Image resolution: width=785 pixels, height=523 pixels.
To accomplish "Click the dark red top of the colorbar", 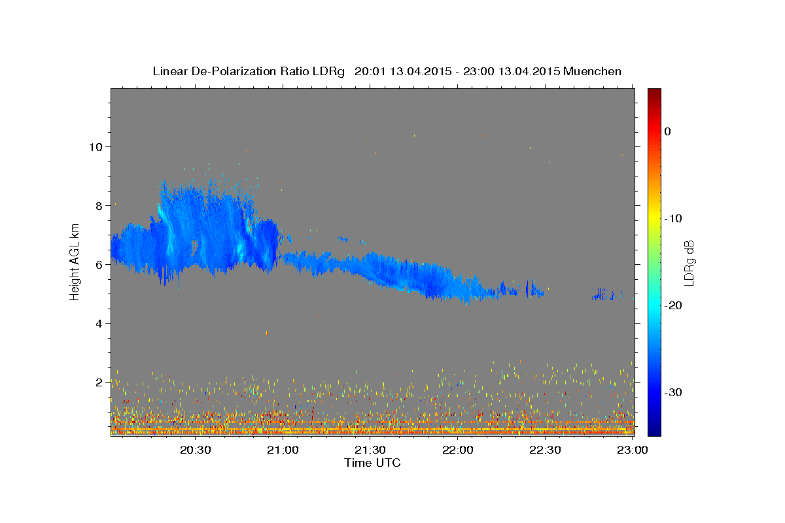I will [x=654, y=93].
